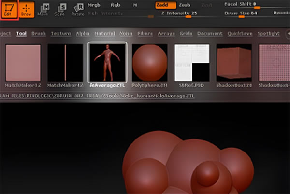
Task: Activate the Draw mode button
Action: click(26, 10)
